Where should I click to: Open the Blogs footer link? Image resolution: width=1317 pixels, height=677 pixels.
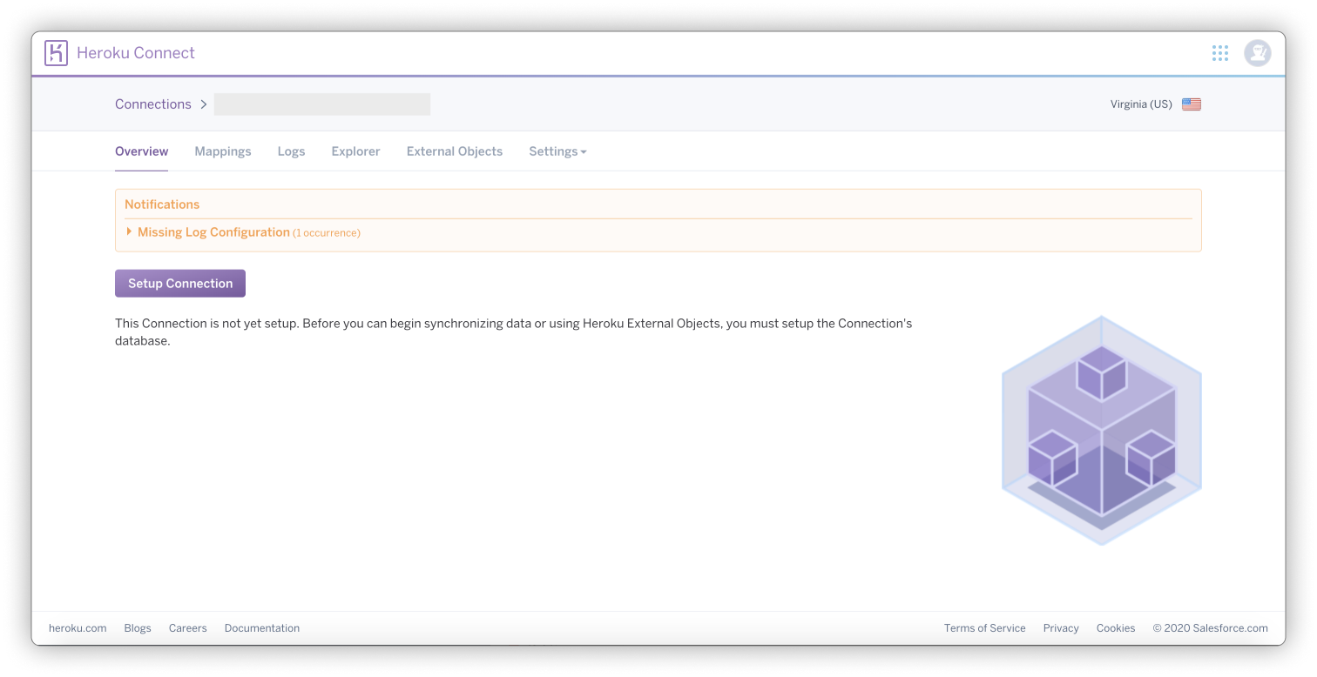click(x=138, y=628)
